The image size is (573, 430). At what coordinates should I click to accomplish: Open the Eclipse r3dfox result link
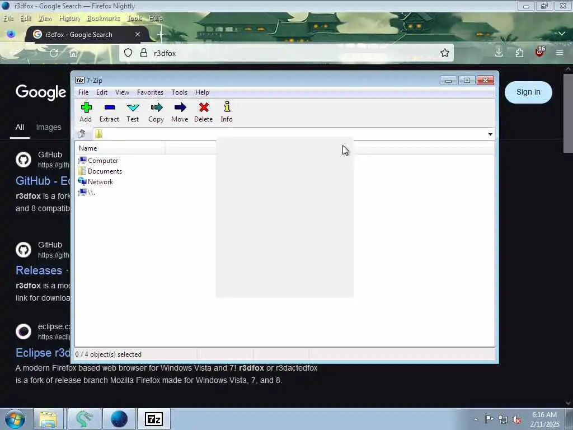43,353
